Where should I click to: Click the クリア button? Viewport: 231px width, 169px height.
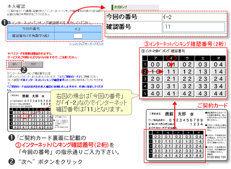pyautogui.click(x=34, y=64)
